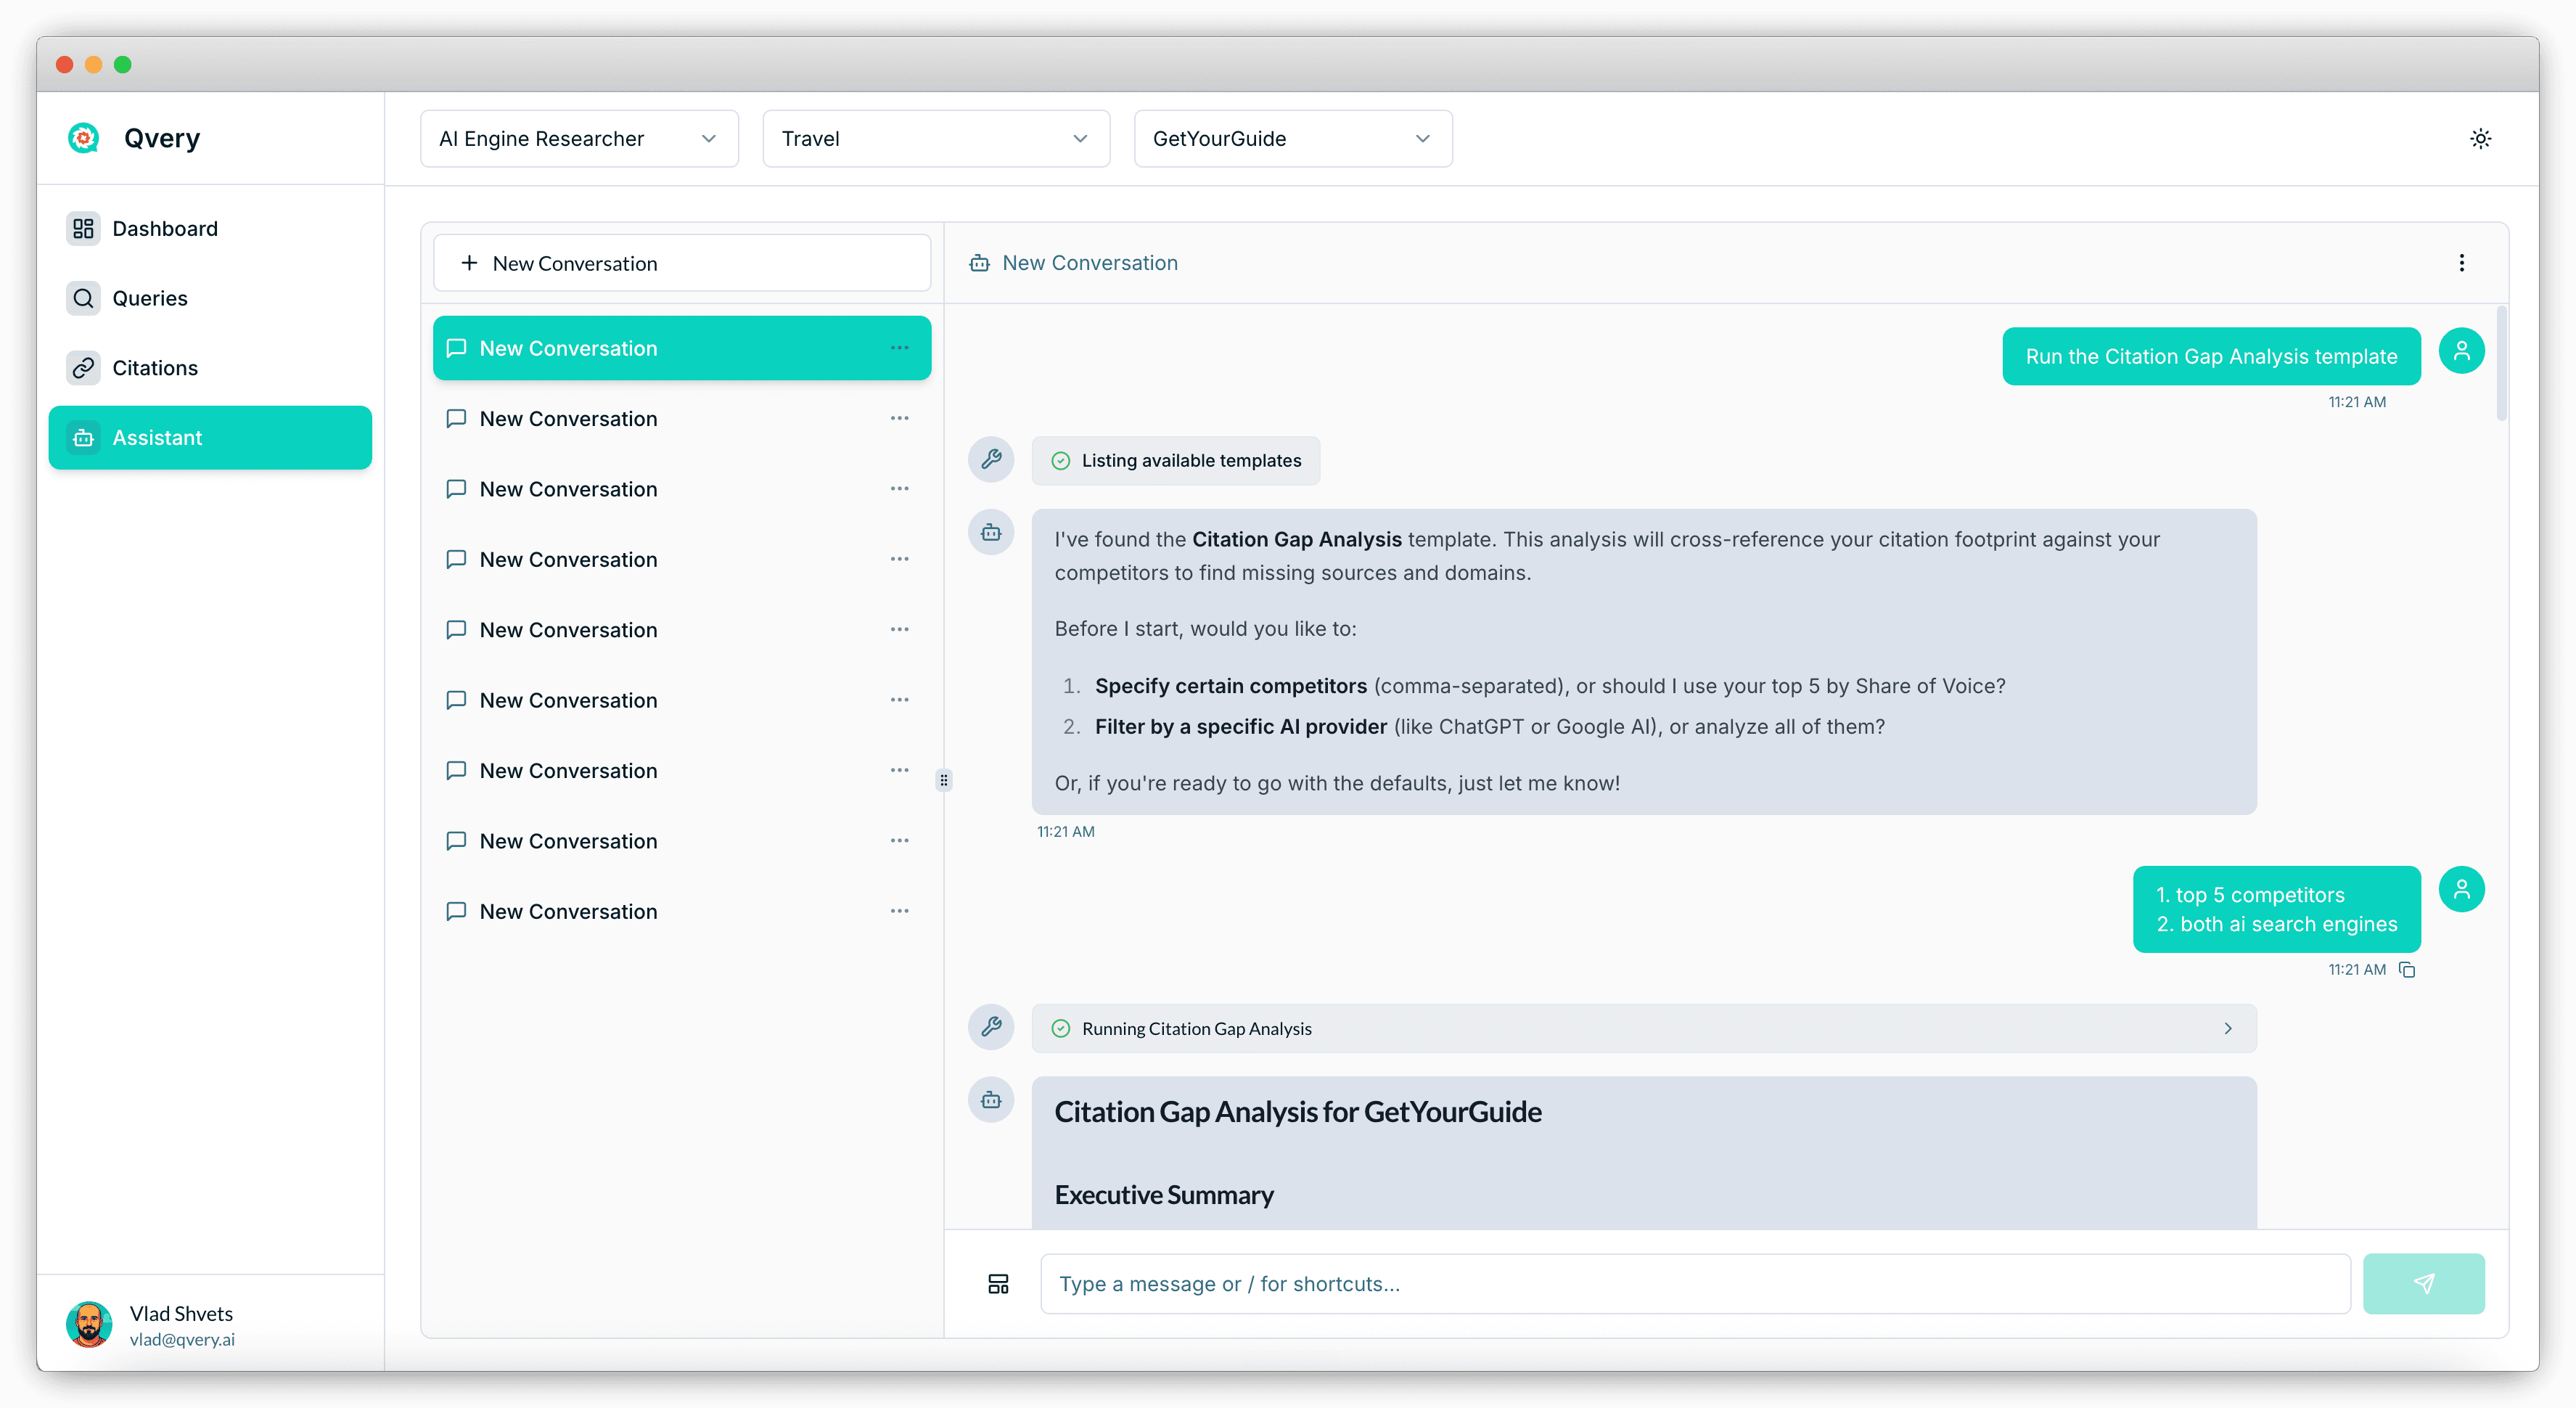Click user avatar beside 'top 5 competitors' message

tap(2461, 889)
